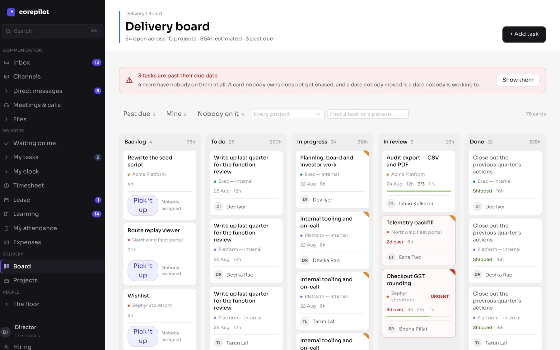560x350 pixels.
Task: Open the Telemetry backfill card
Action: tap(419, 240)
